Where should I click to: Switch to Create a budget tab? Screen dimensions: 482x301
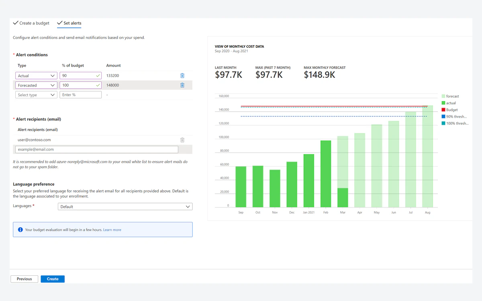(31, 23)
